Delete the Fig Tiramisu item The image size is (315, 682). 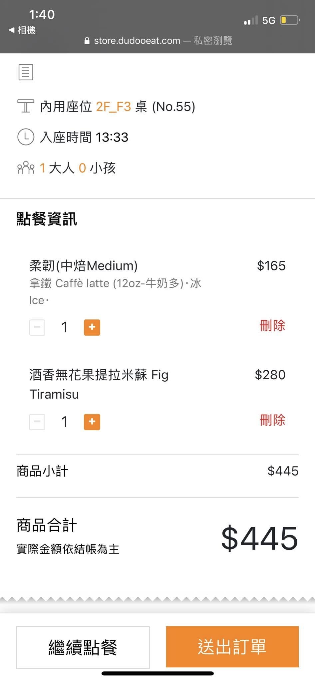point(272,420)
